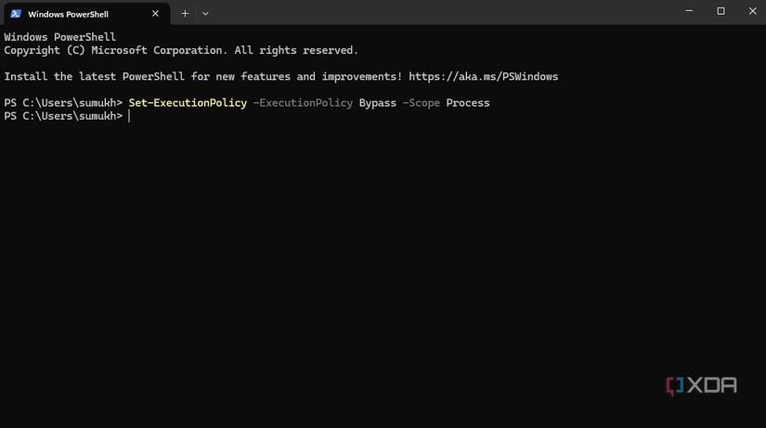Image resolution: width=766 pixels, height=428 pixels.
Task: Minimize the terminal window
Action: tap(688, 11)
